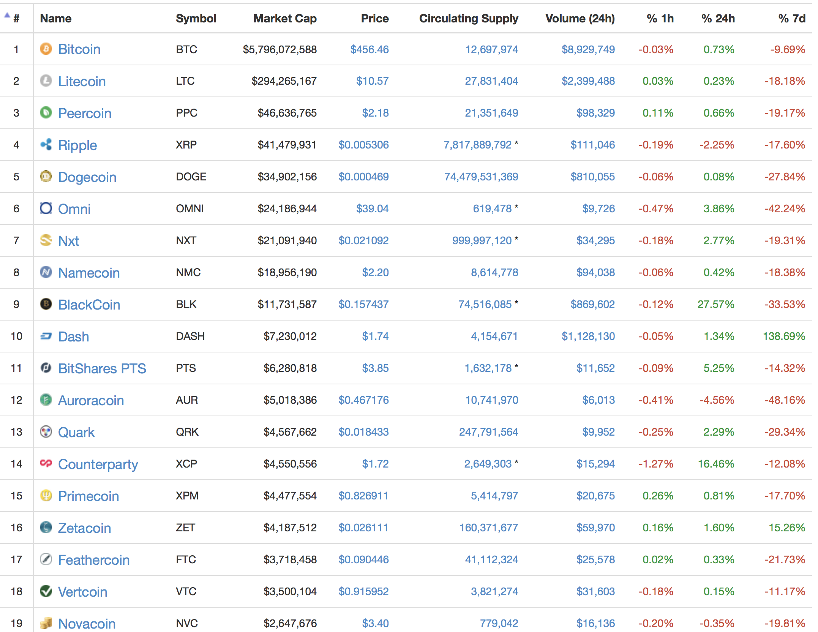Open the Dogecoin name link

click(87, 177)
